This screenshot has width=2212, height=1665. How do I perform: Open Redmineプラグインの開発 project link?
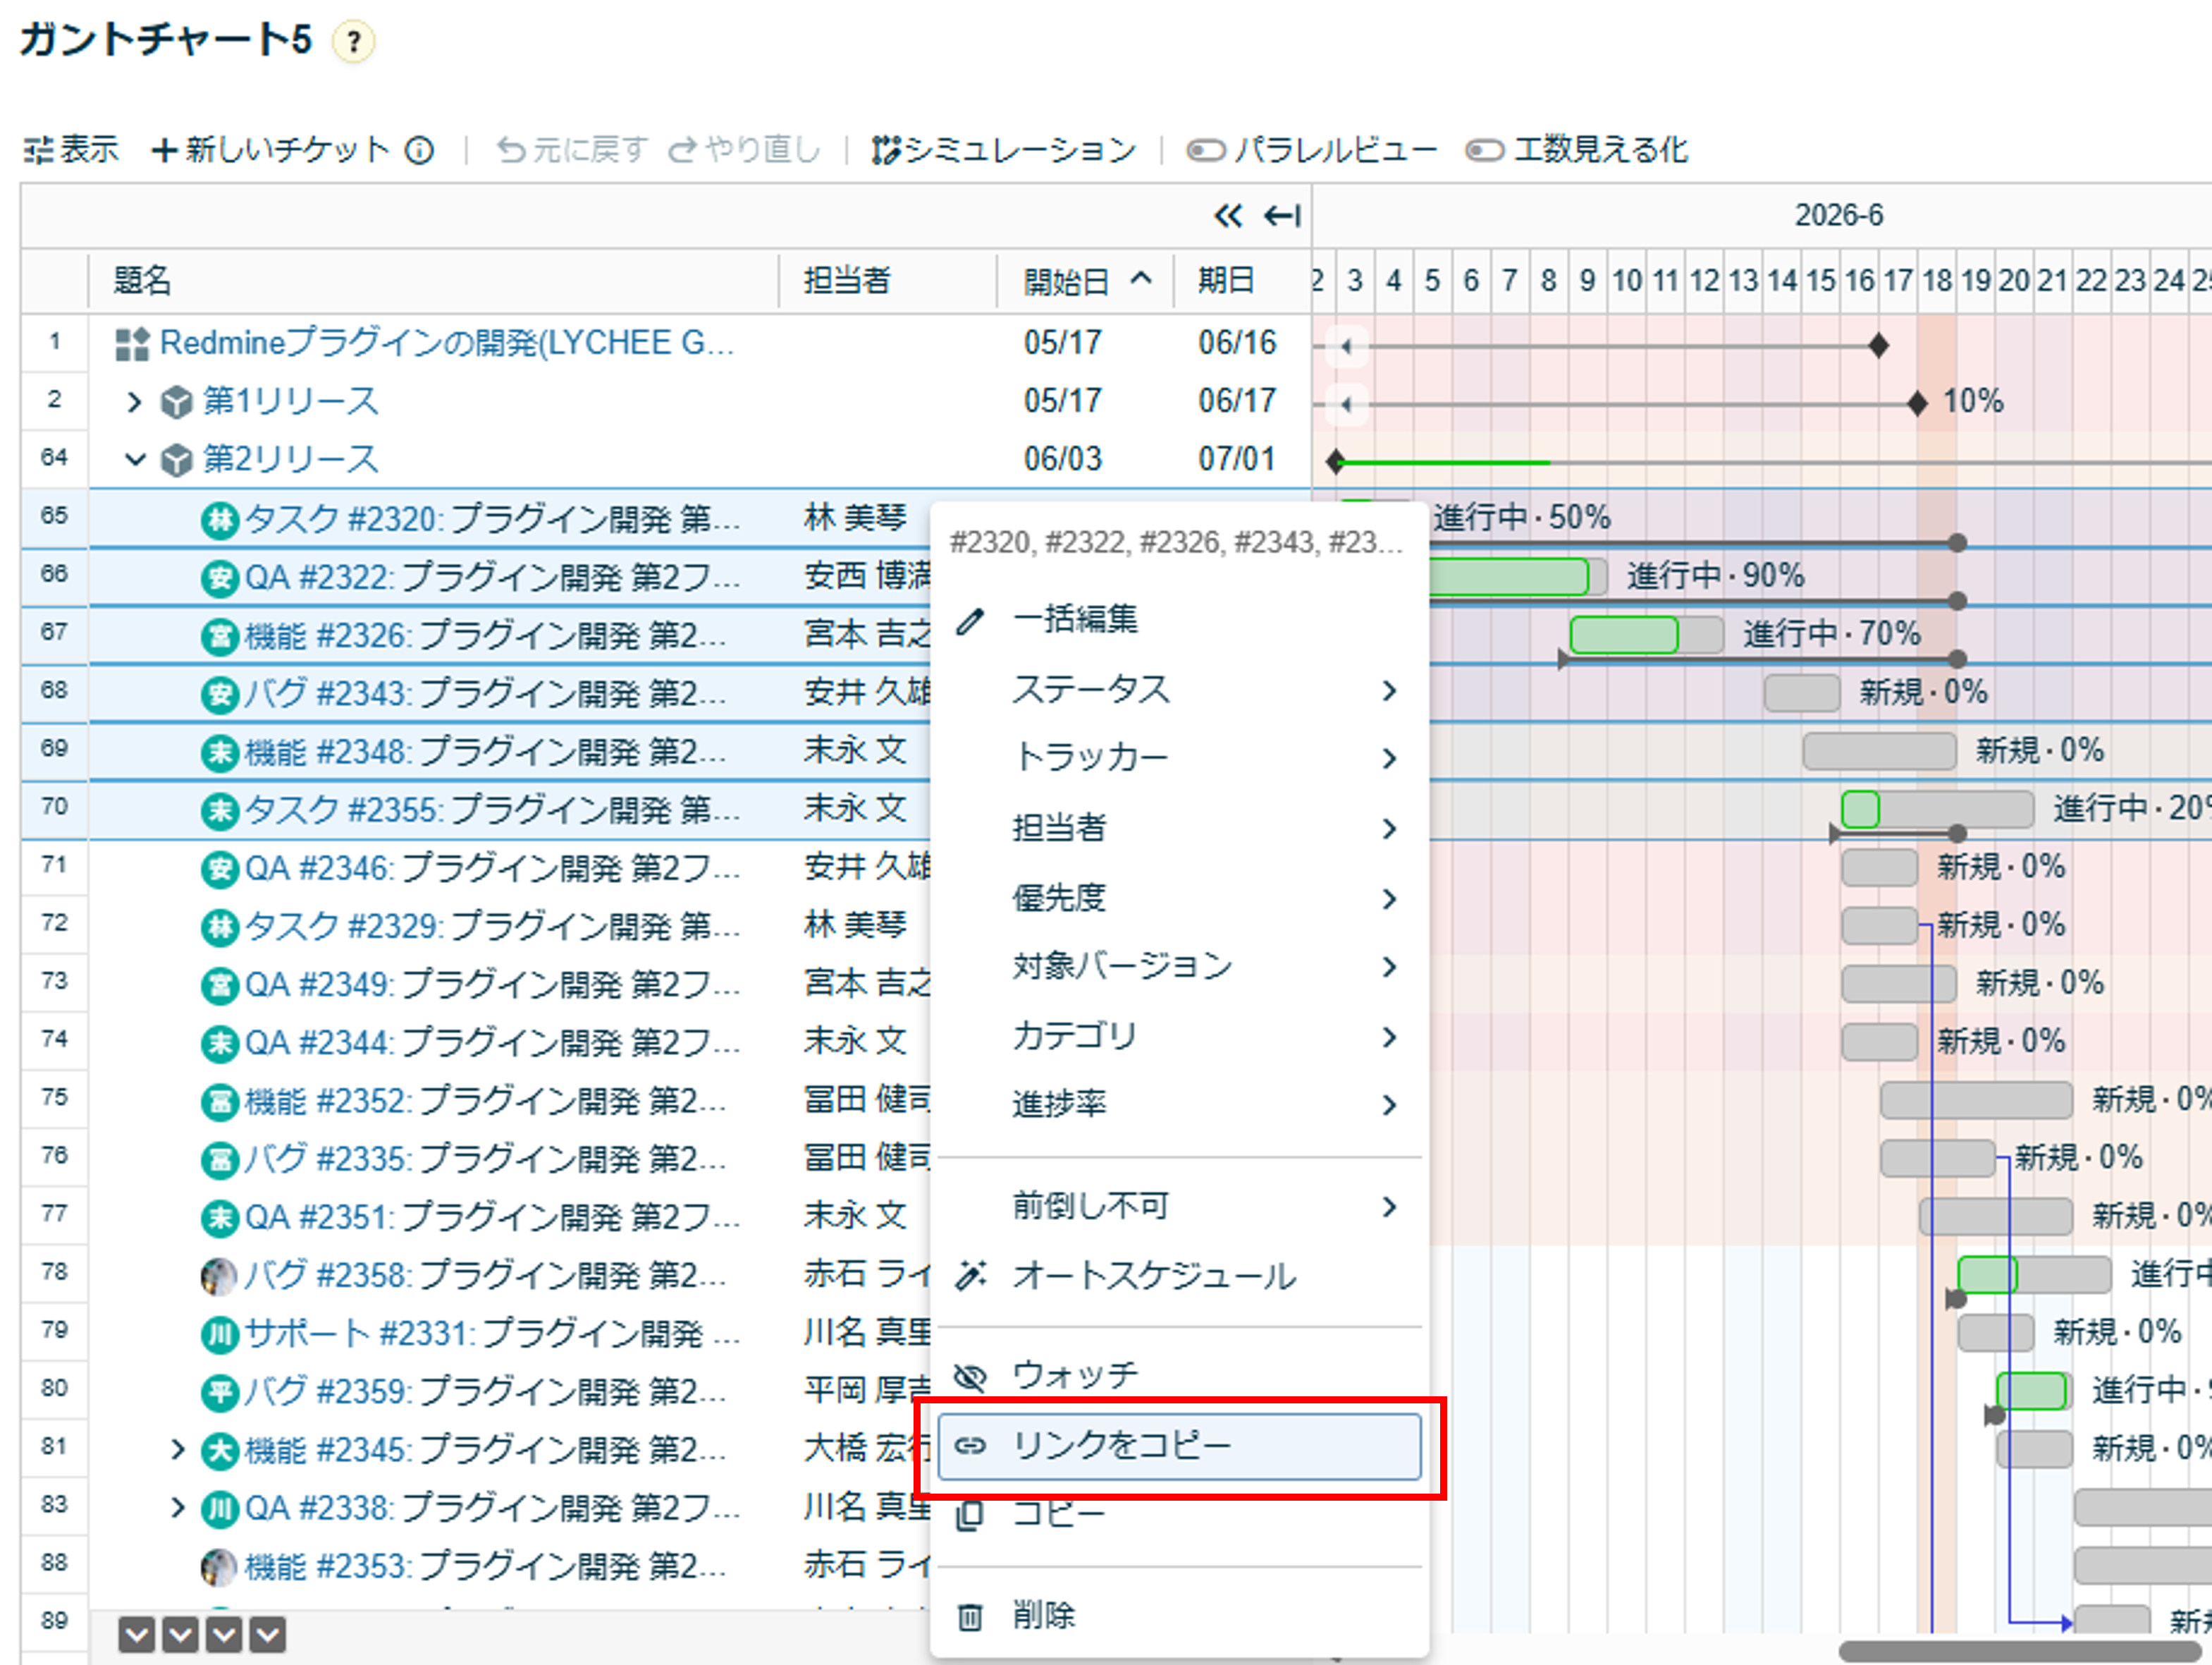coord(447,343)
